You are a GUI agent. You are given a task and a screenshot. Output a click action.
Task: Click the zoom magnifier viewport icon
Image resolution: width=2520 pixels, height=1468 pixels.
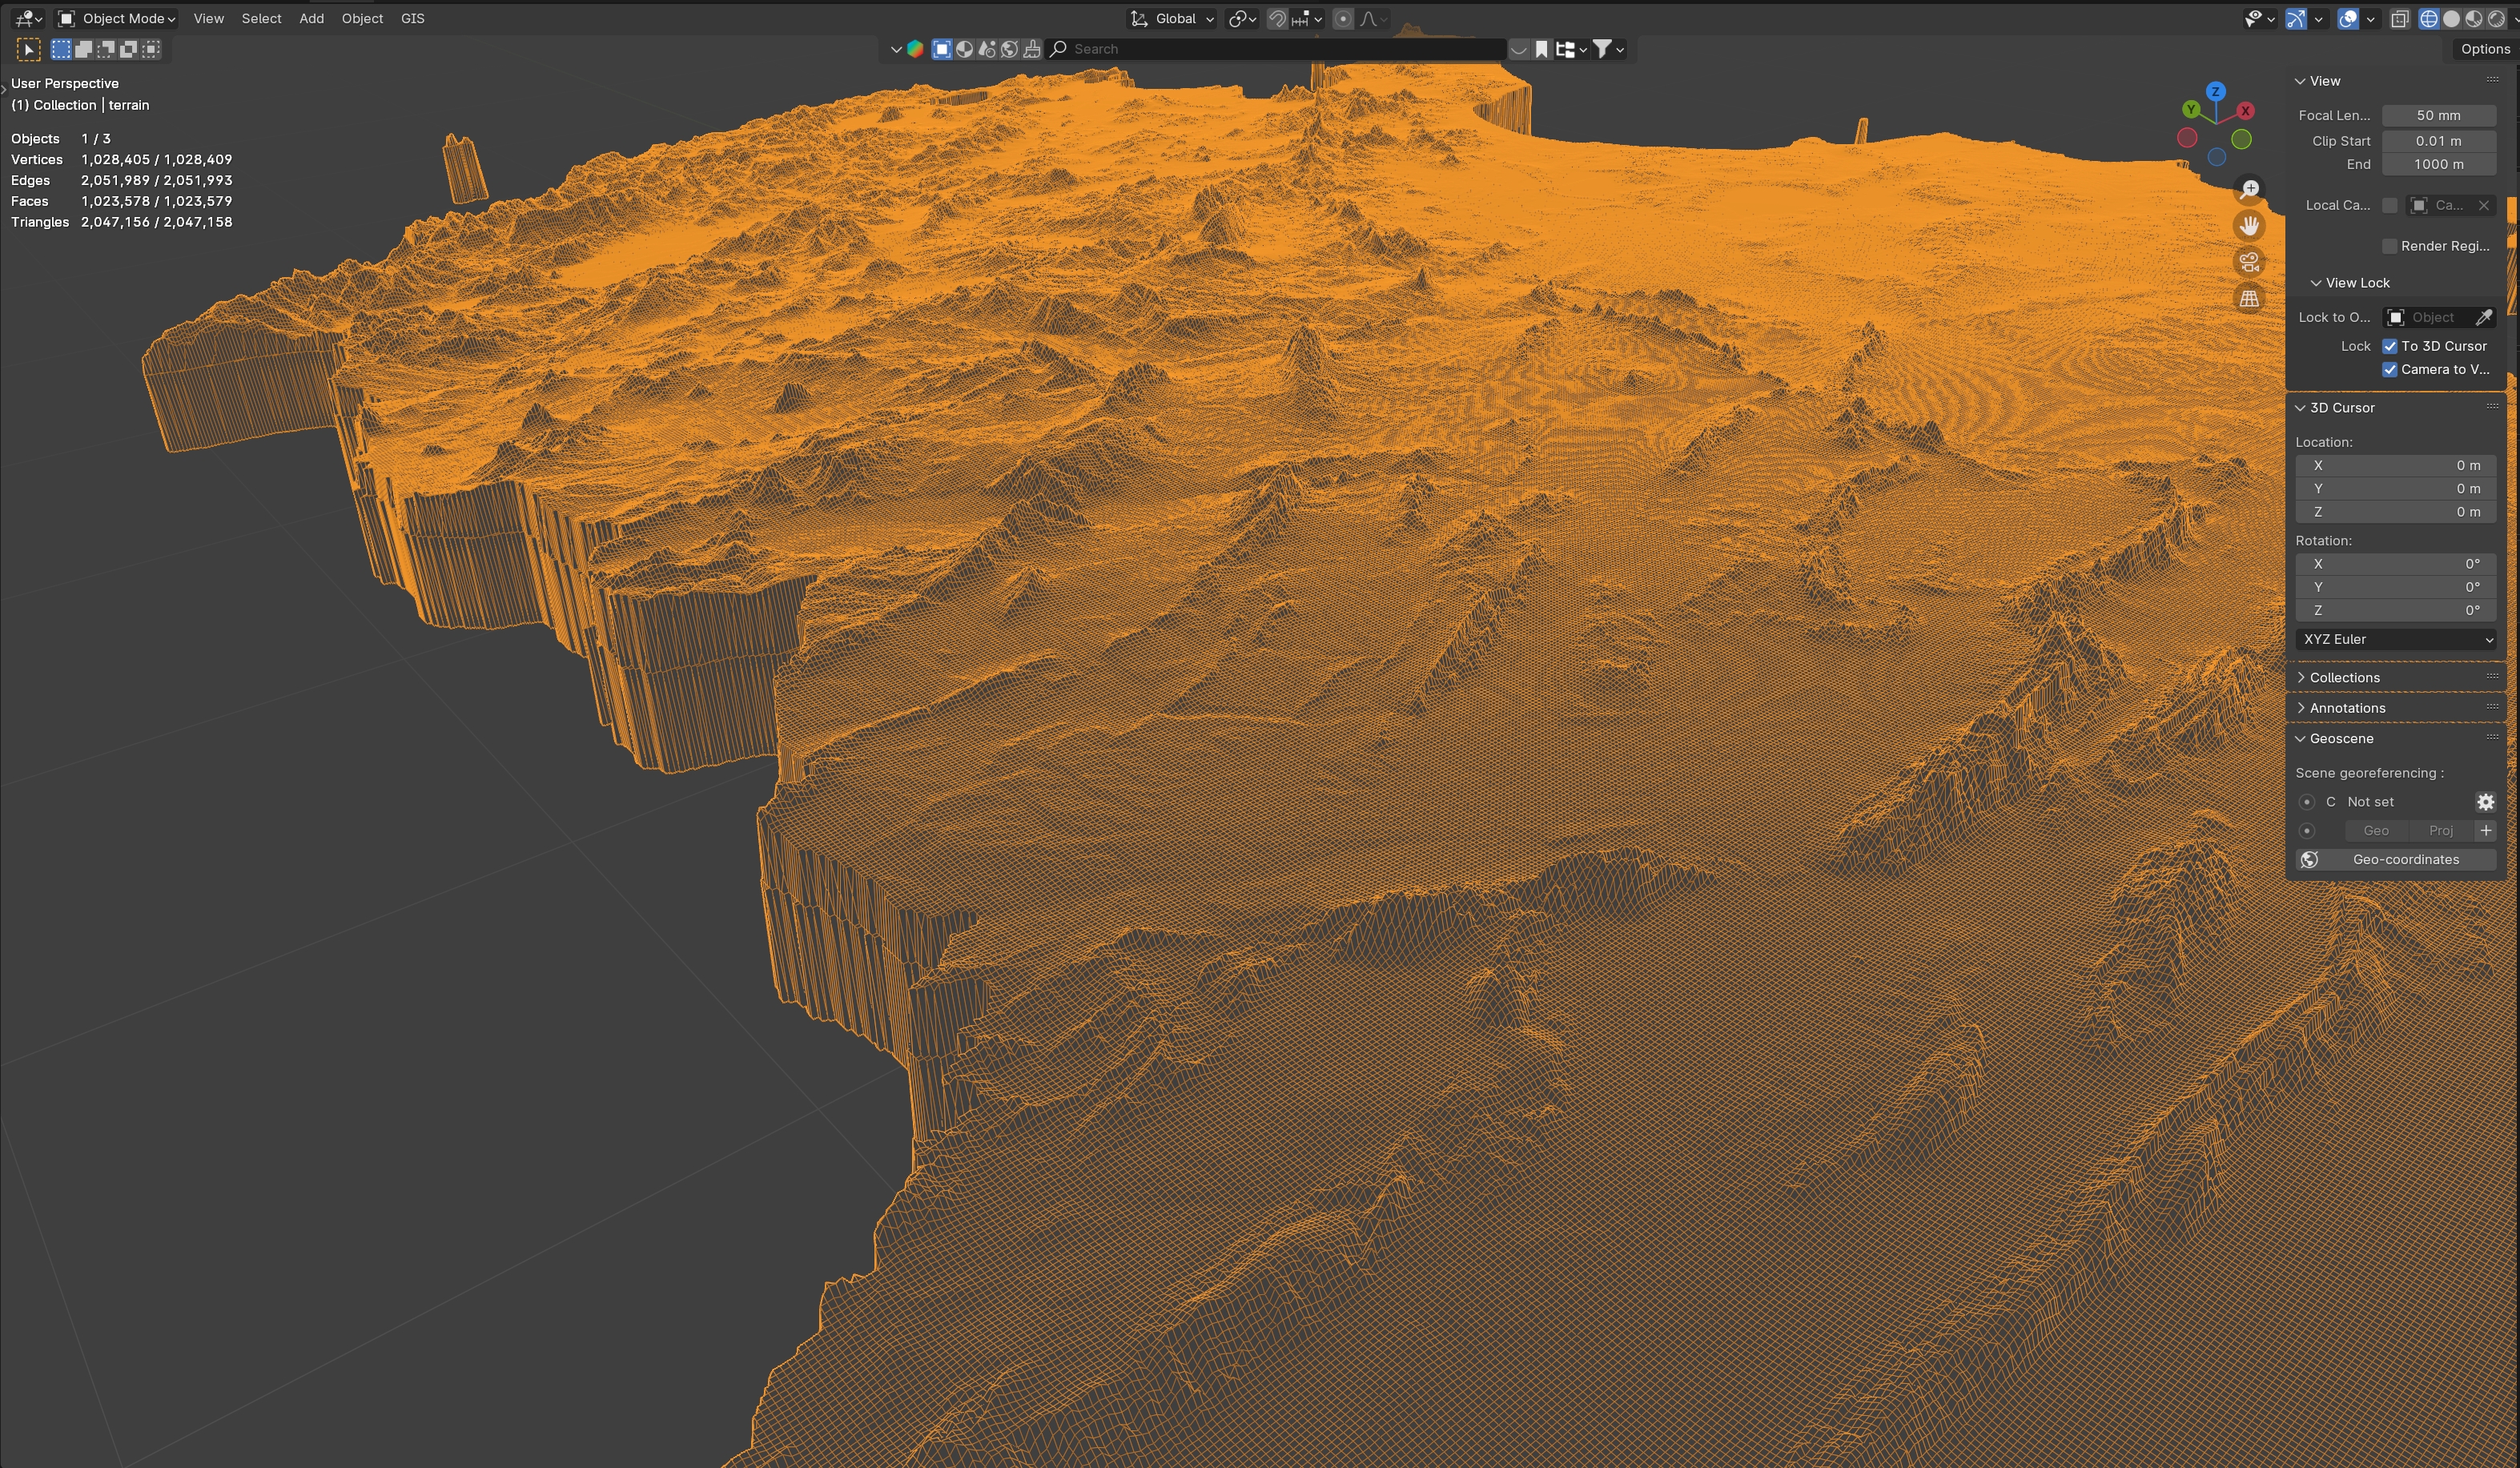coord(2249,189)
